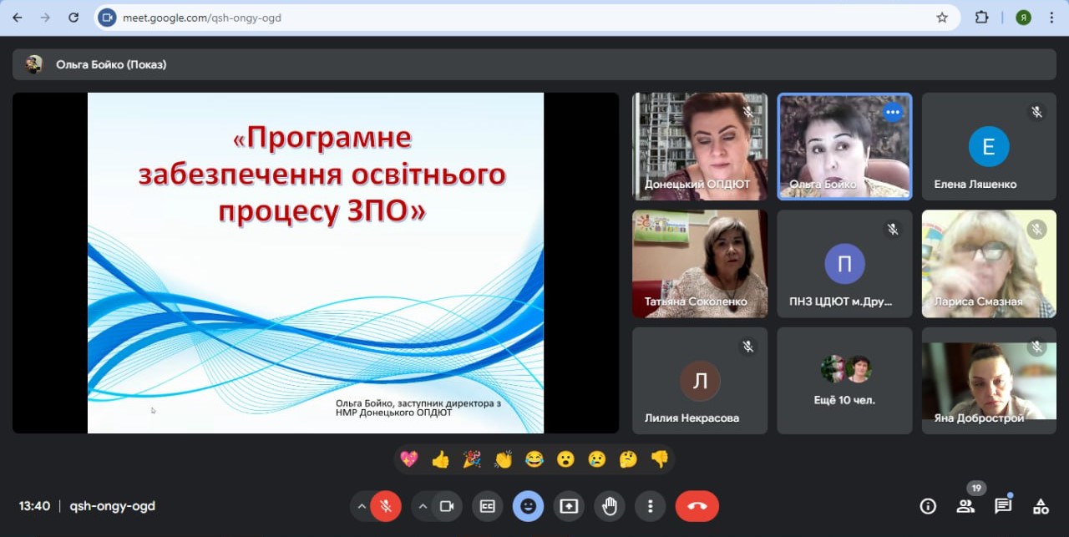Screen dimensions: 1069x537
Task: Open more options in the call toolbar
Action: [x=650, y=506]
